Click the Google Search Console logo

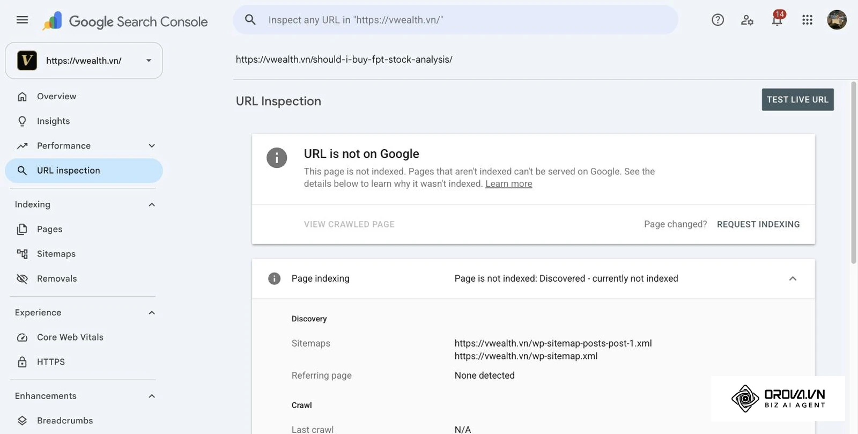(x=125, y=21)
